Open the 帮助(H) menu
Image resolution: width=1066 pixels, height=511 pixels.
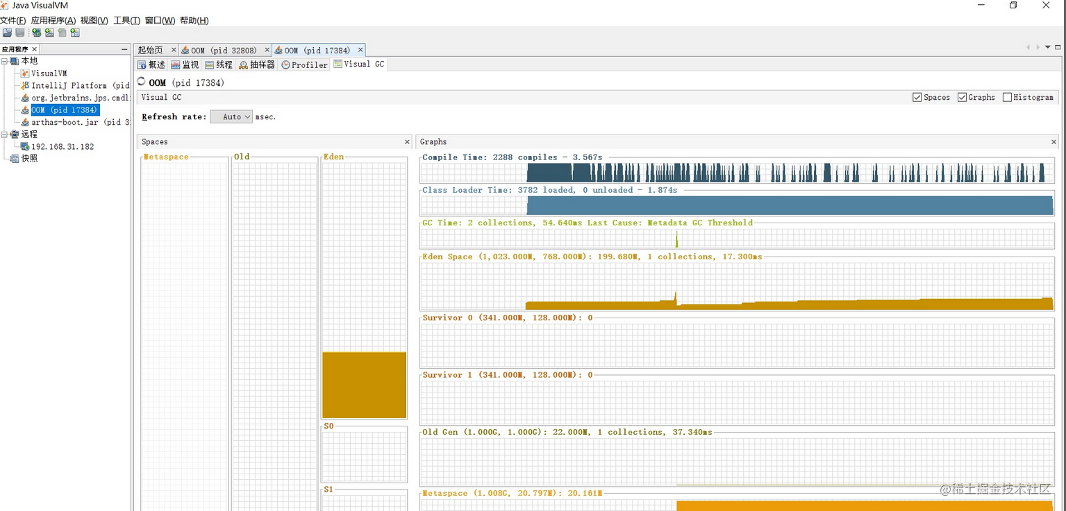click(194, 21)
